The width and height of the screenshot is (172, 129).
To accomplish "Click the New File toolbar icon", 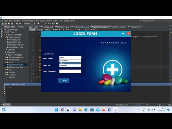I will 3,24.
